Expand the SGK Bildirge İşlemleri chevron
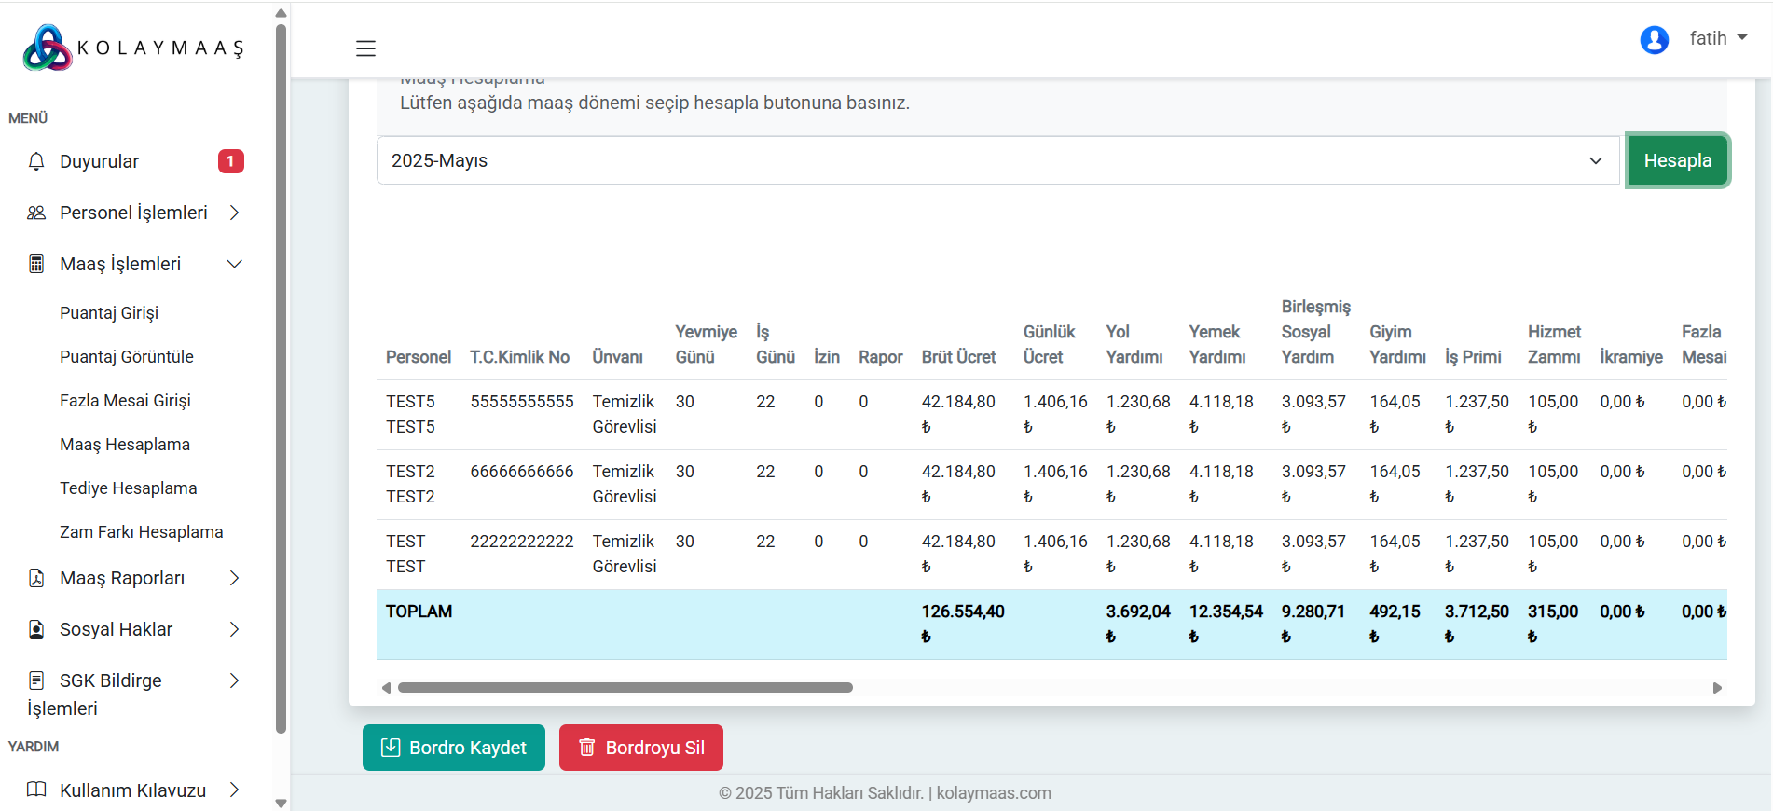Image resolution: width=1773 pixels, height=811 pixels. pyautogui.click(x=235, y=680)
